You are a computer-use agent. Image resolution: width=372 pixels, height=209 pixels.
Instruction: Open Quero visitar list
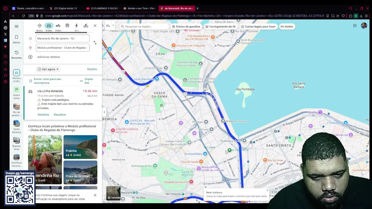pos(17,93)
